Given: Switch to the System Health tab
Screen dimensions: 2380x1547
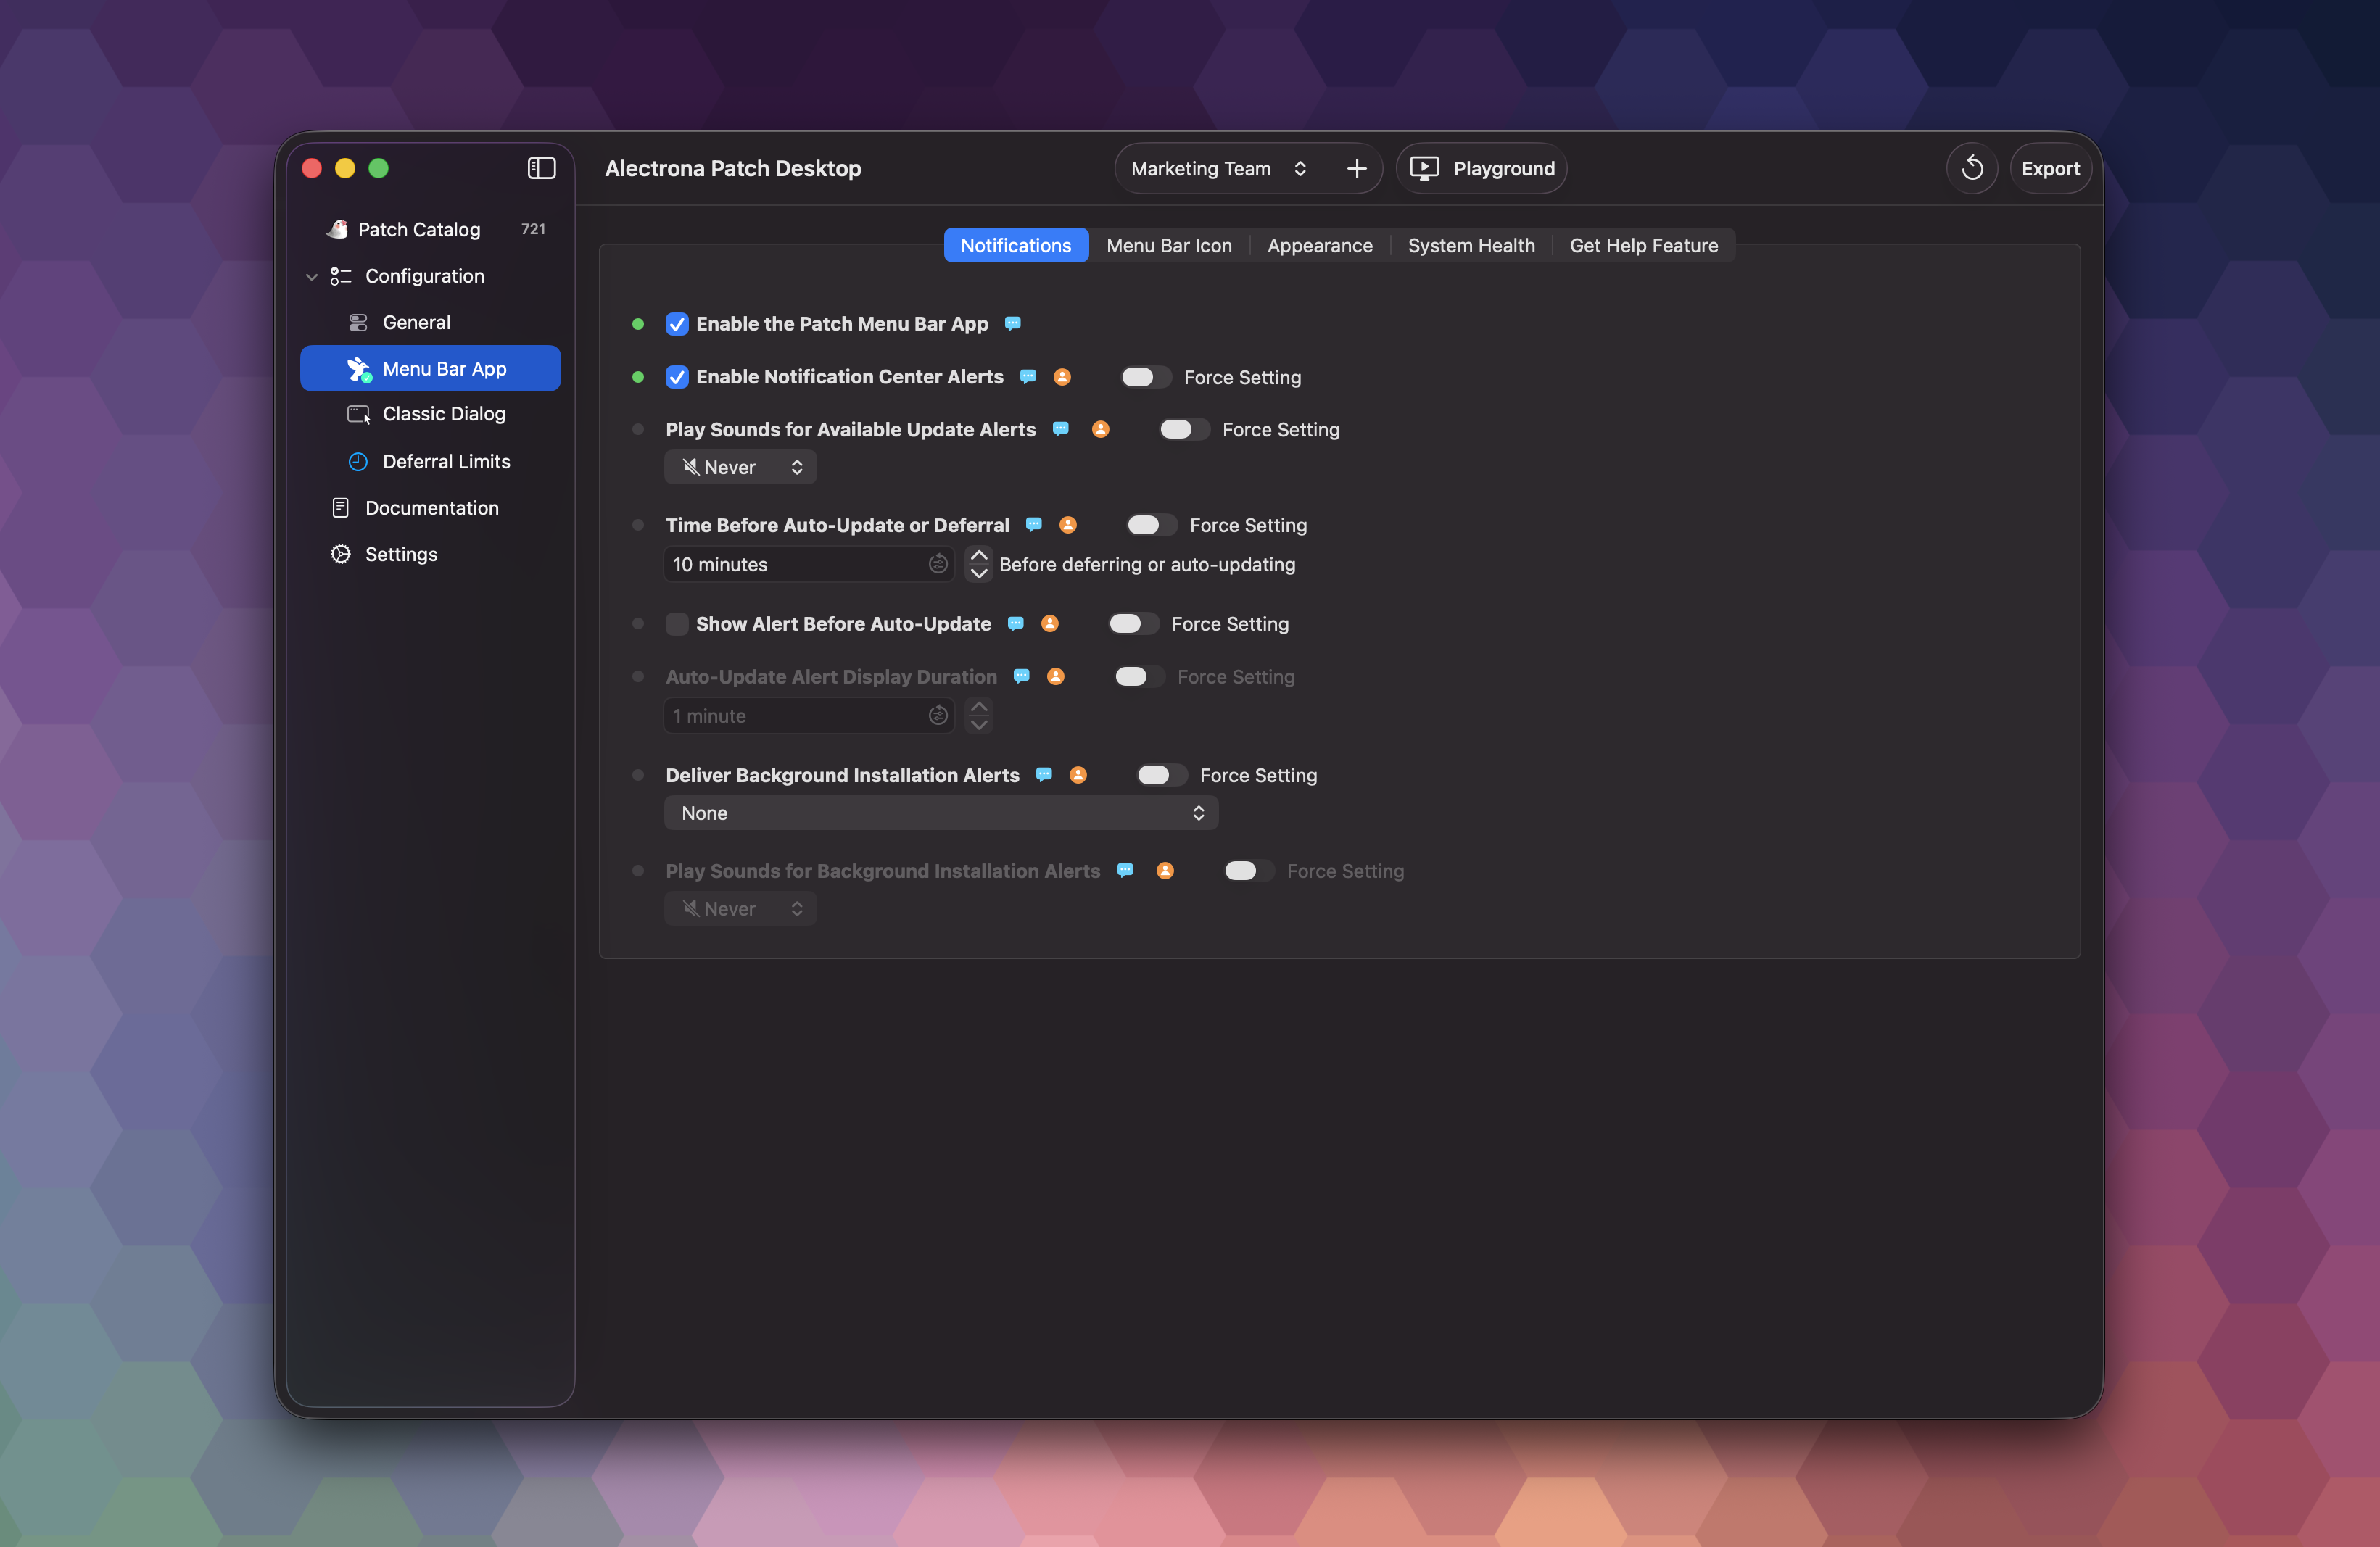Looking at the screenshot, I should [1470, 245].
